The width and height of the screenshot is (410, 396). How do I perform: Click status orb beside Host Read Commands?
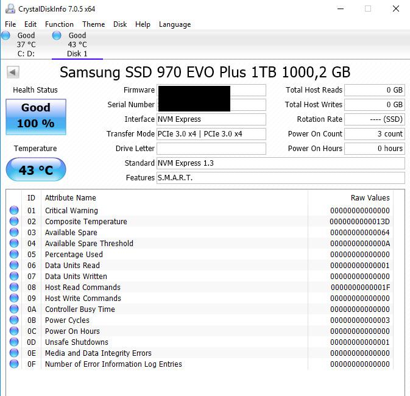pyautogui.click(x=14, y=287)
